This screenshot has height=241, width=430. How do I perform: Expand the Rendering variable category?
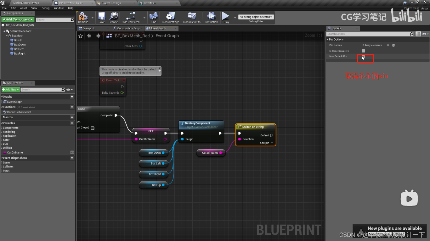click(x=2, y=132)
